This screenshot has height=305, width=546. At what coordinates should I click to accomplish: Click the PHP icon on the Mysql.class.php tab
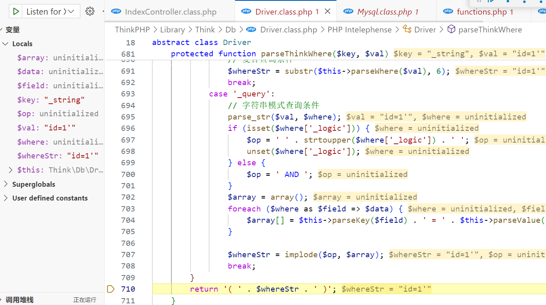tap(348, 12)
